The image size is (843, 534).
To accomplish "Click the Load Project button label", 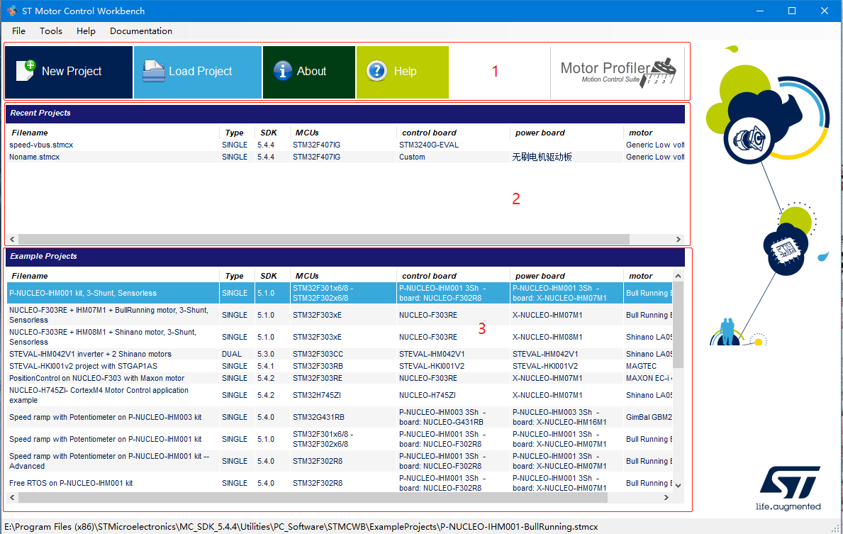I will pyautogui.click(x=201, y=71).
